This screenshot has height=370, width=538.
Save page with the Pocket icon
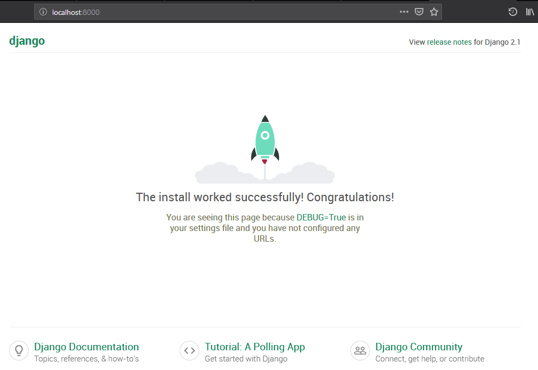click(x=419, y=12)
